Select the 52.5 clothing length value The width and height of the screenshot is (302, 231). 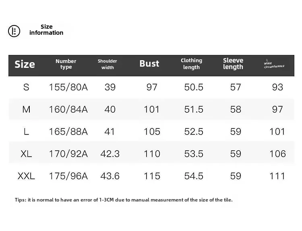pyautogui.click(x=194, y=132)
